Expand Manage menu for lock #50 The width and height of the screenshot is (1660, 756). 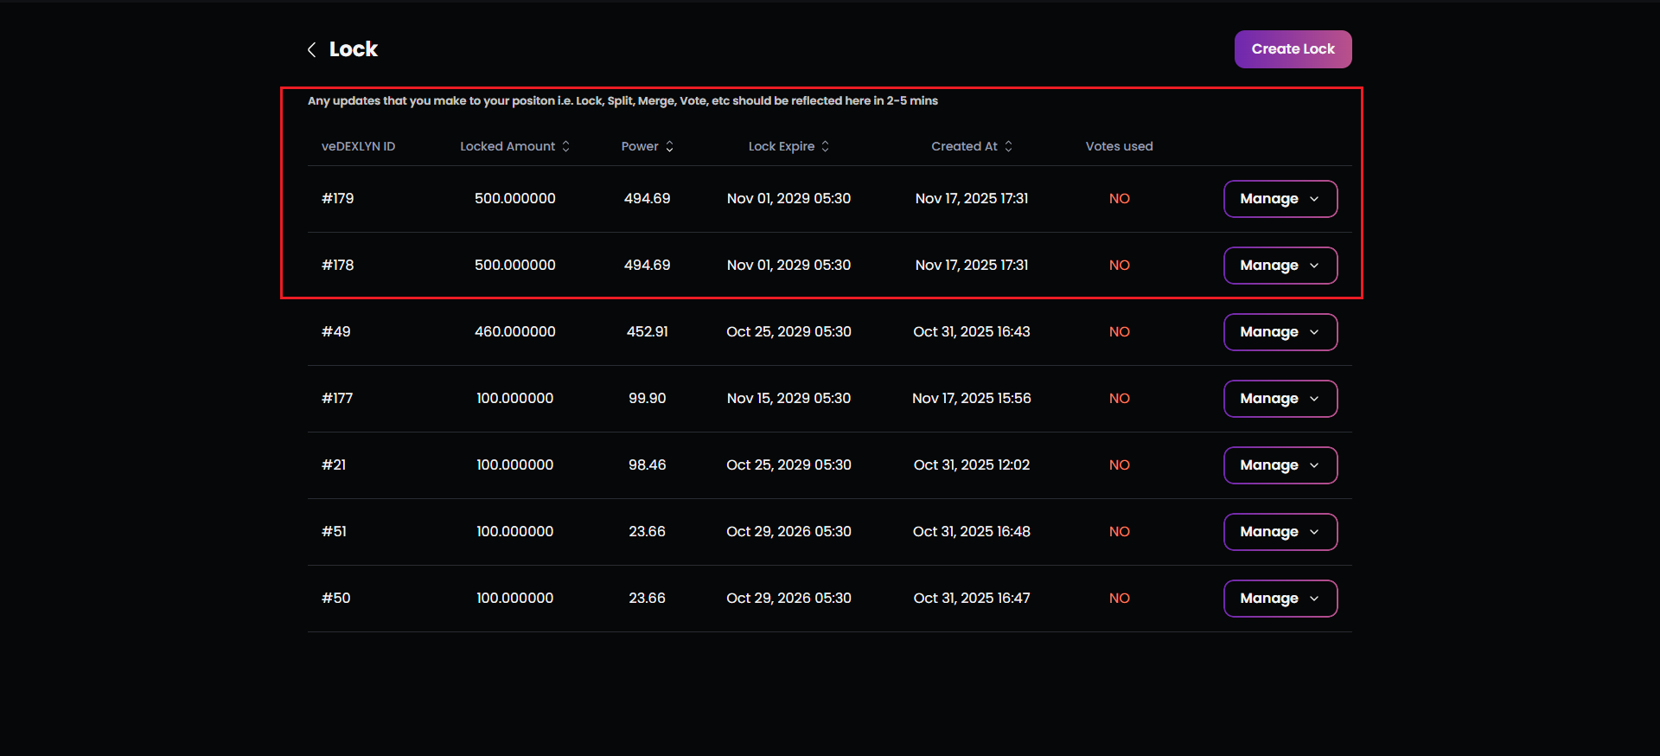[1280, 599]
